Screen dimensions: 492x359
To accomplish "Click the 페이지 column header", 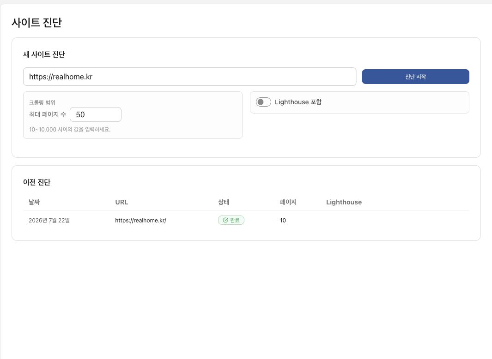I will point(288,202).
